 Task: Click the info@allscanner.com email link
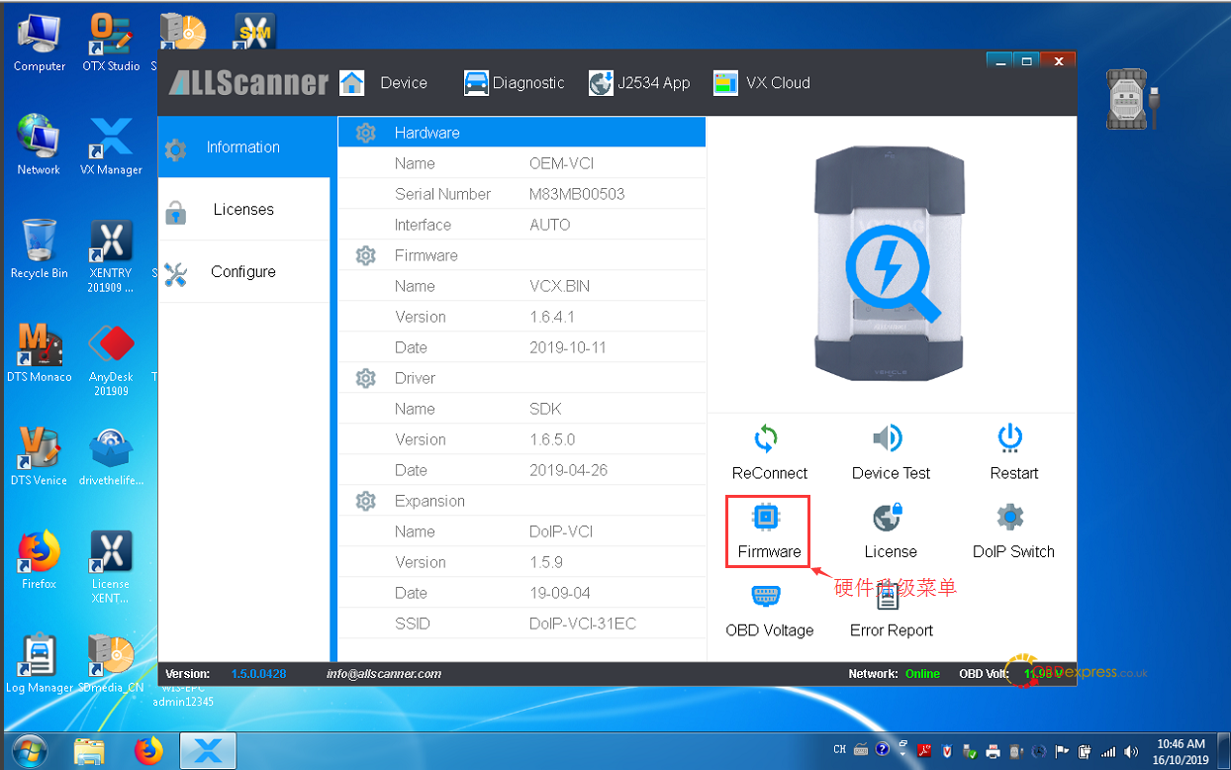click(384, 674)
